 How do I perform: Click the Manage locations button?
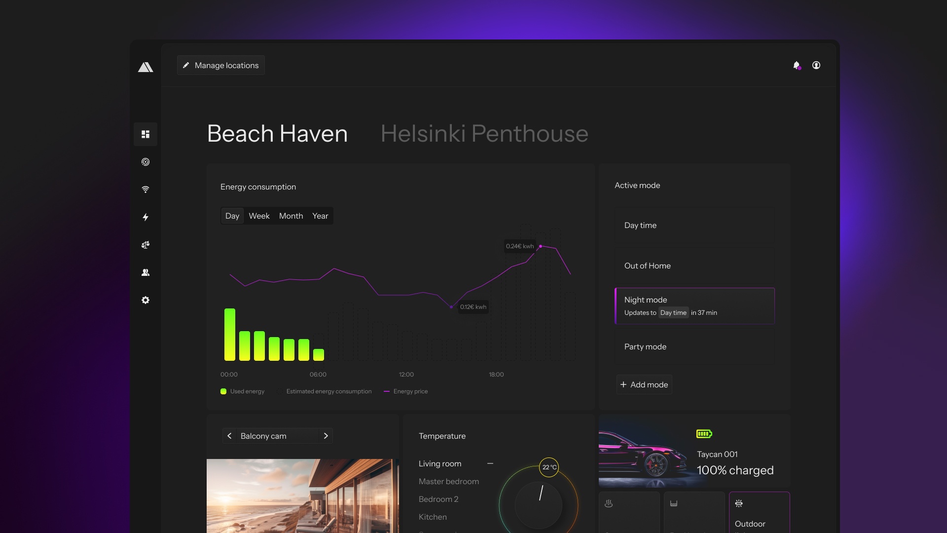point(220,65)
